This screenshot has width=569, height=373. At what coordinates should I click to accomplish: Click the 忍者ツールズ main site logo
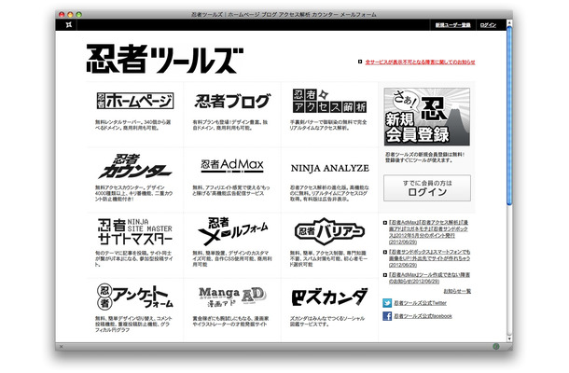pos(165,59)
